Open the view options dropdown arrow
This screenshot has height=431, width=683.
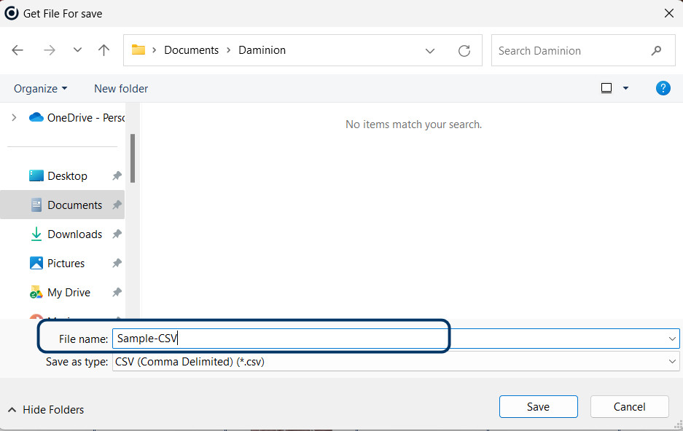click(625, 88)
